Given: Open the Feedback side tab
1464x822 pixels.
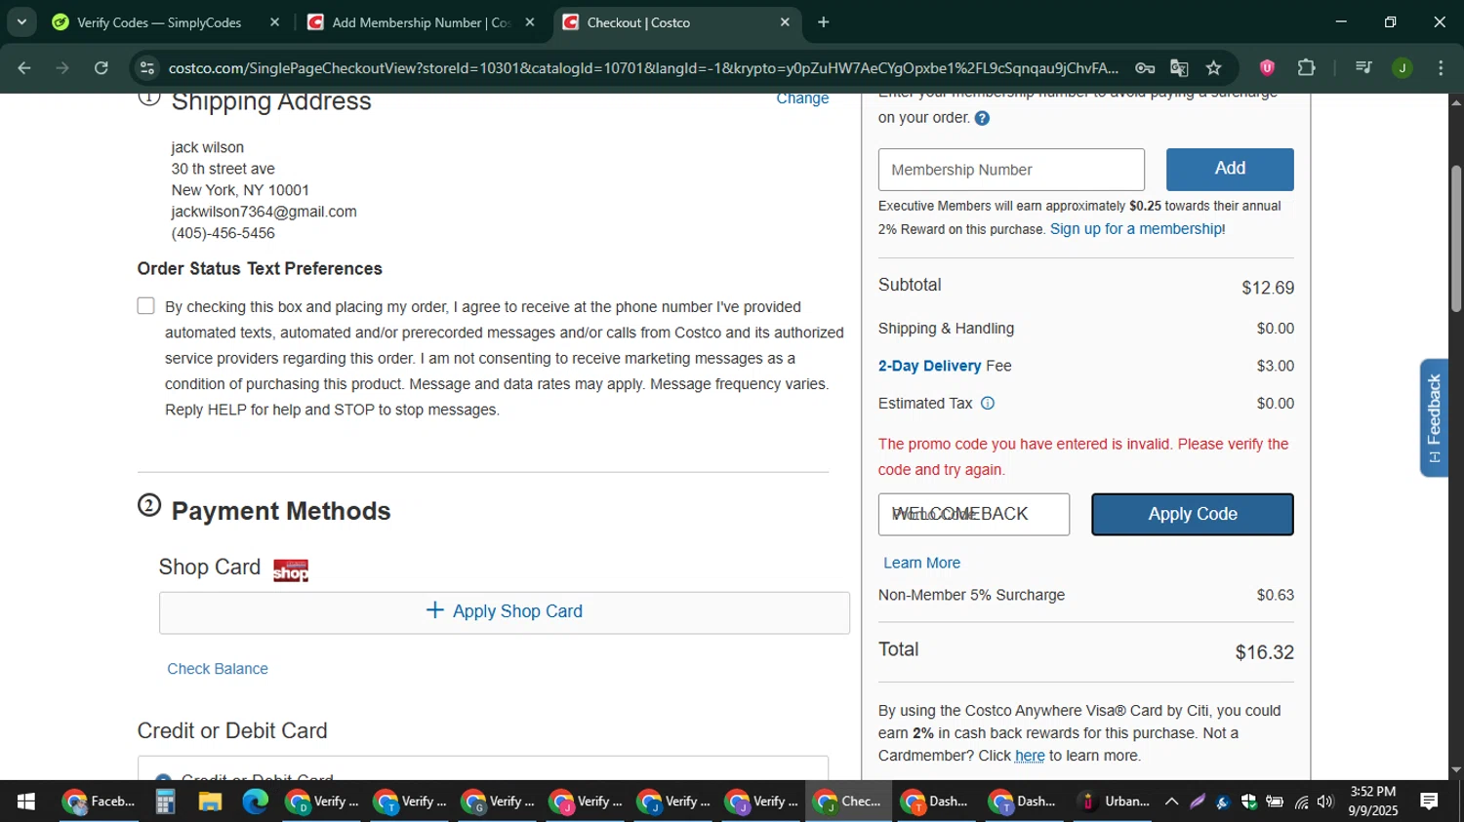Looking at the screenshot, I should pyautogui.click(x=1434, y=417).
